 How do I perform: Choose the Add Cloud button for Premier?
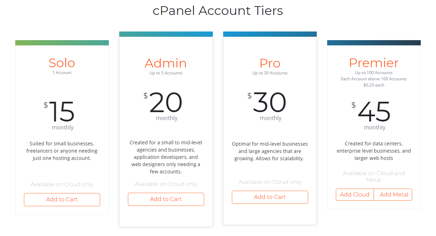click(355, 194)
